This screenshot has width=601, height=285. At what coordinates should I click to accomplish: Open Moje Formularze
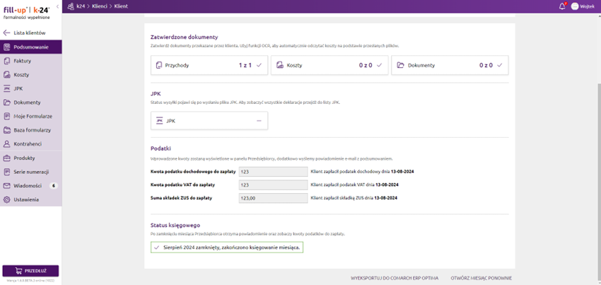[x=30, y=116]
